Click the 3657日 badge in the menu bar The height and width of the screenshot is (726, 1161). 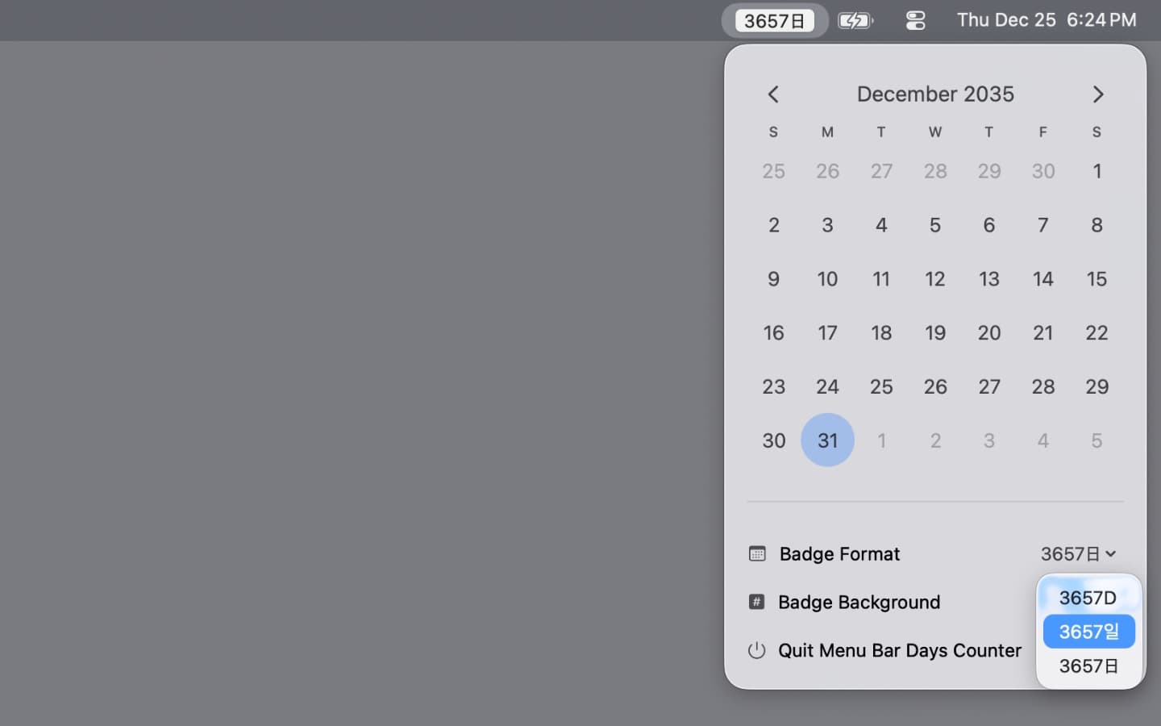[x=773, y=20]
